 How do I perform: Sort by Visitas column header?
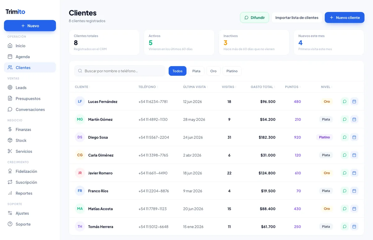pos(229,87)
